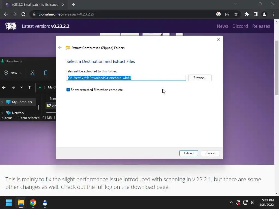
Task: Click the dialog back arrow
Action: 60,48
